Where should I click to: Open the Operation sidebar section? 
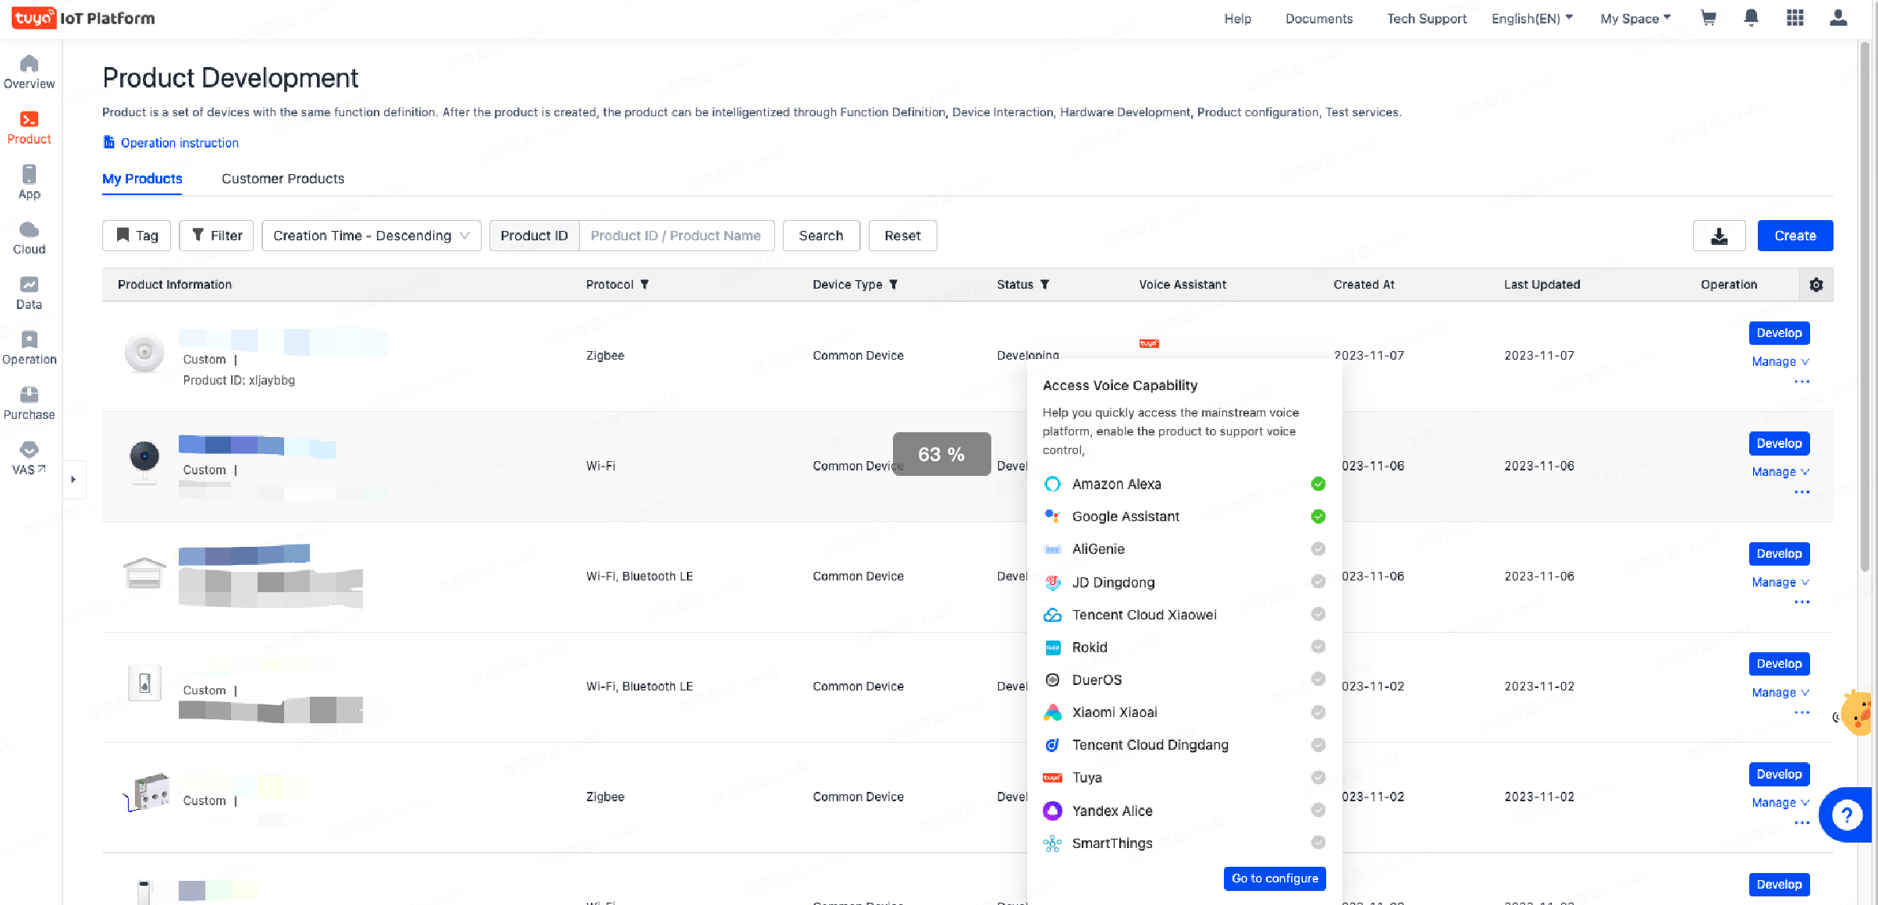click(x=29, y=348)
